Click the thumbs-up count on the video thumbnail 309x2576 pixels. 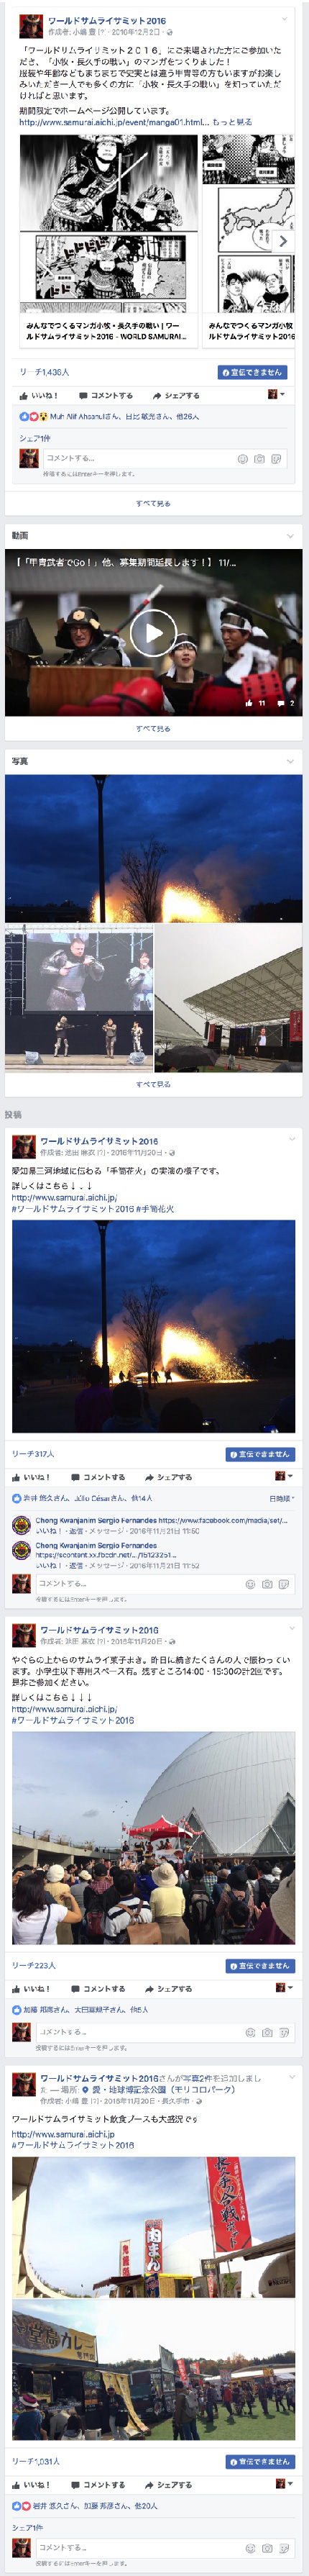point(255,703)
